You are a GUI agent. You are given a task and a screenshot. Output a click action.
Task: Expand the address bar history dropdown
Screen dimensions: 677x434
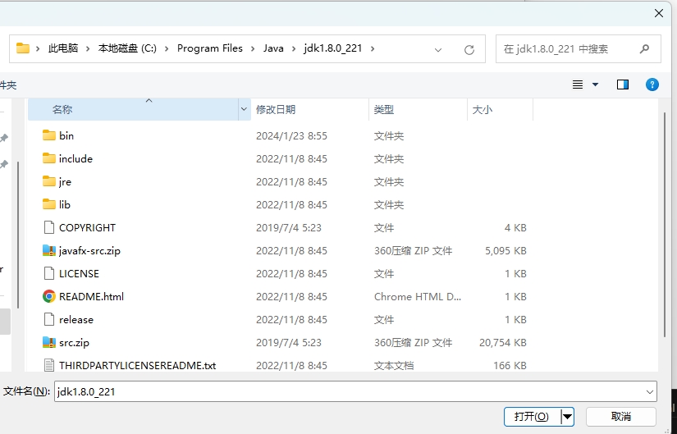[439, 49]
